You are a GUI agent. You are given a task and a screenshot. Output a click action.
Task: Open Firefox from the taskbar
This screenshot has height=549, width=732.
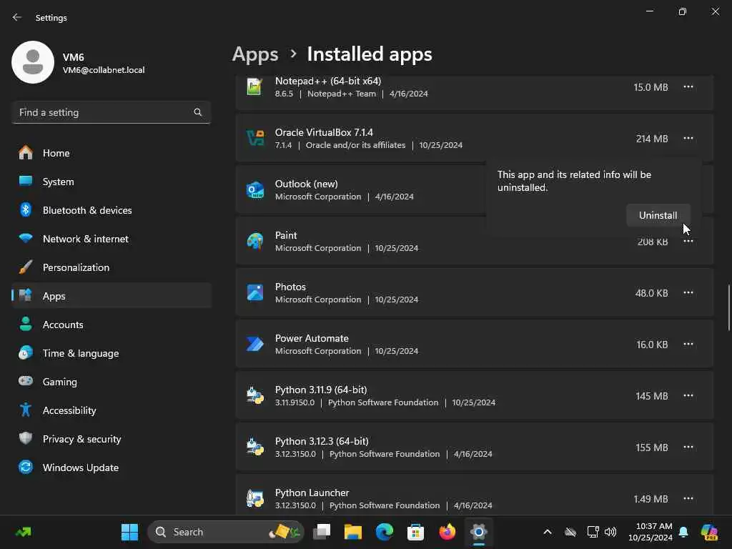coord(447,532)
